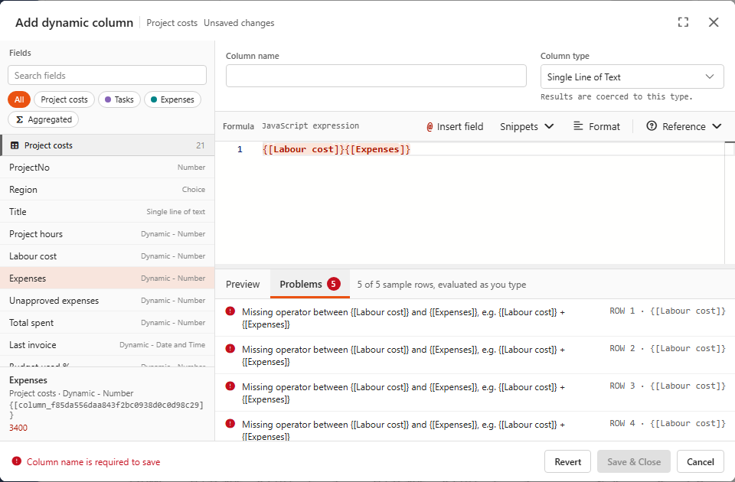Click Save & Close
The width and height of the screenshot is (735, 482).
[x=634, y=462]
